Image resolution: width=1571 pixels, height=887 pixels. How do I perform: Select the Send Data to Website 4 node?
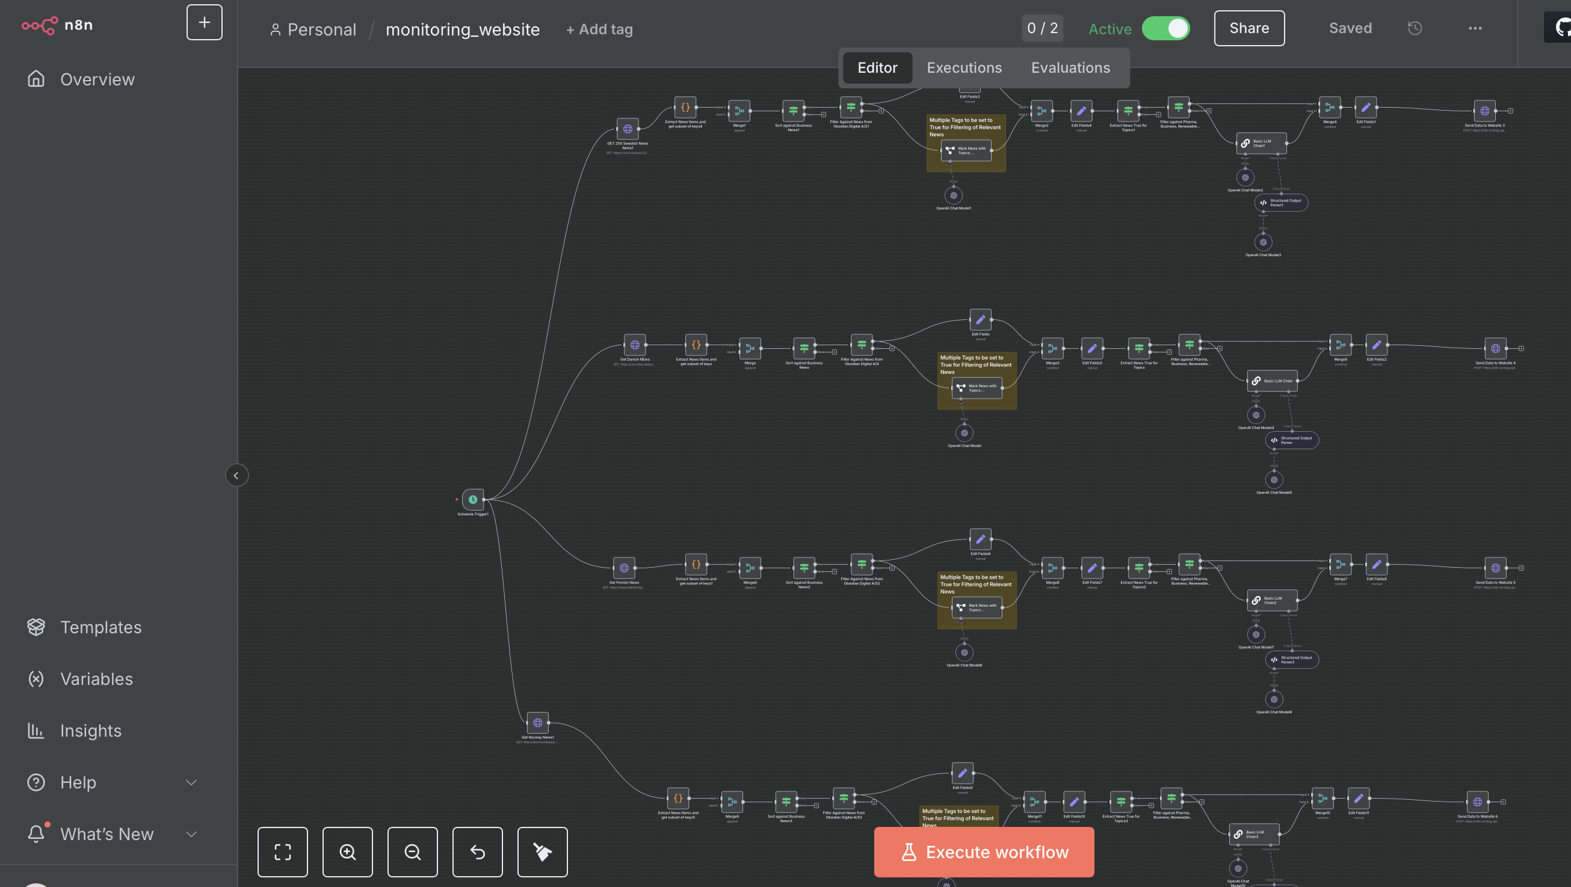coord(1495,348)
